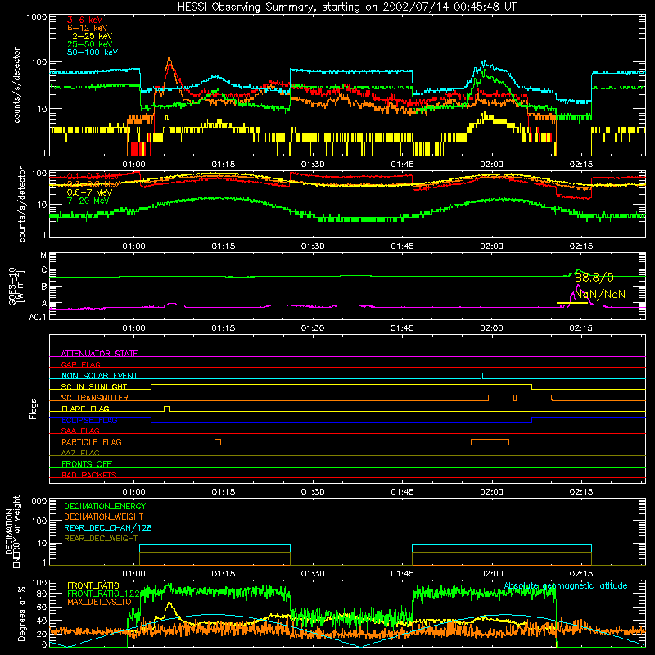Click the PARTICLE_FLAG label

coord(91,442)
